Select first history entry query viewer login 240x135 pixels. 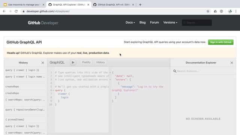25,70
